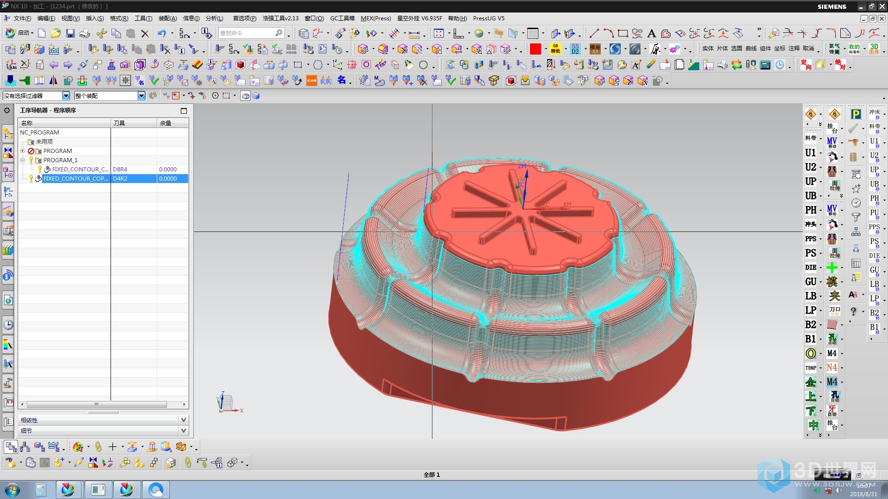Select the FIXED_CONTOUR_COP... operation row

tap(103, 179)
